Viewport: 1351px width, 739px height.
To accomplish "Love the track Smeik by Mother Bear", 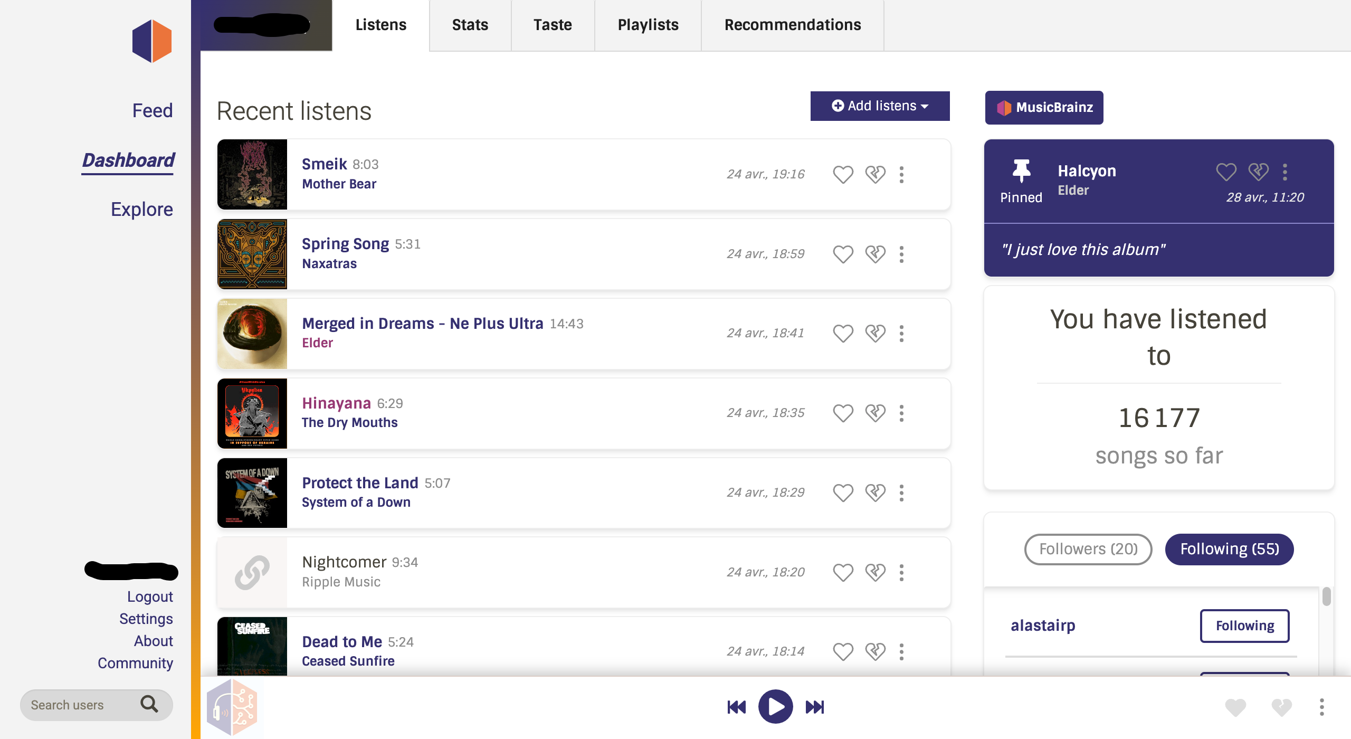I will [x=843, y=174].
